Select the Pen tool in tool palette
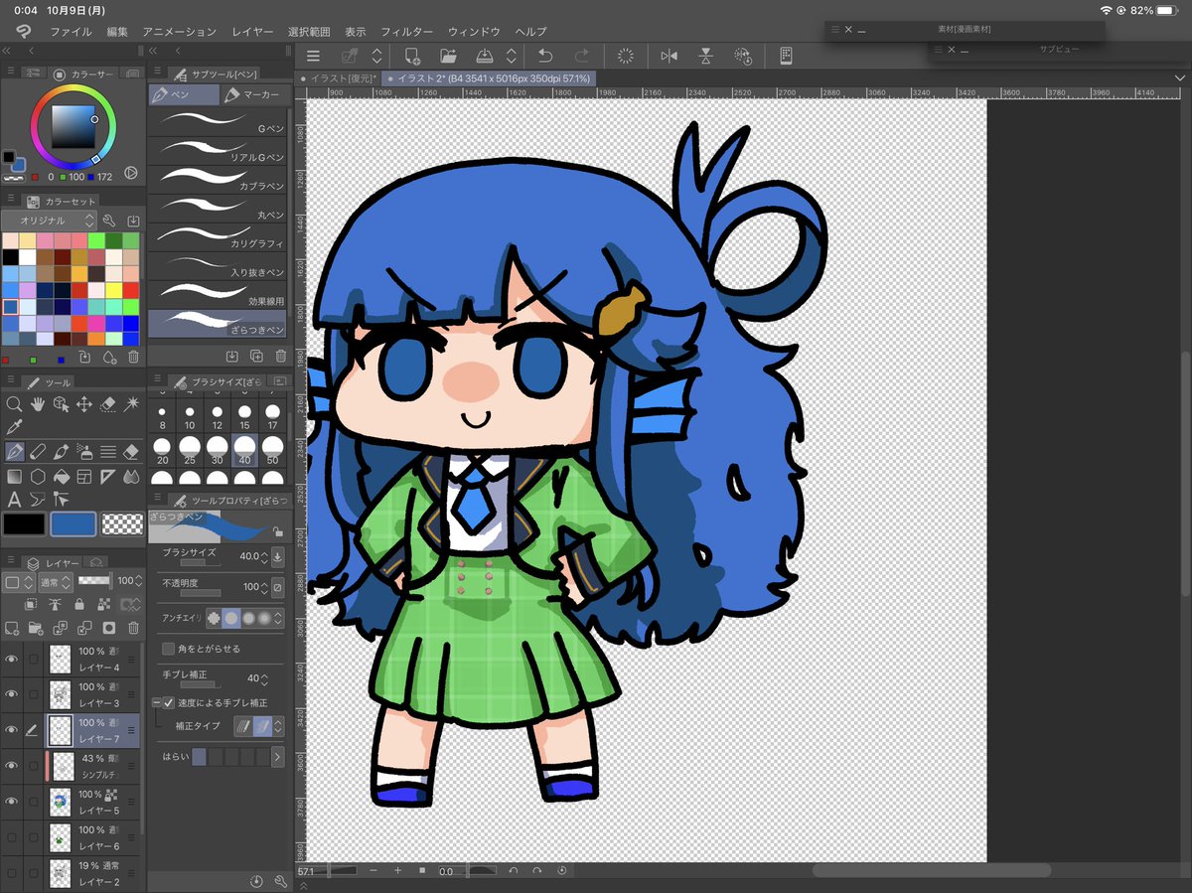Viewport: 1192px width, 893px height. [14, 452]
